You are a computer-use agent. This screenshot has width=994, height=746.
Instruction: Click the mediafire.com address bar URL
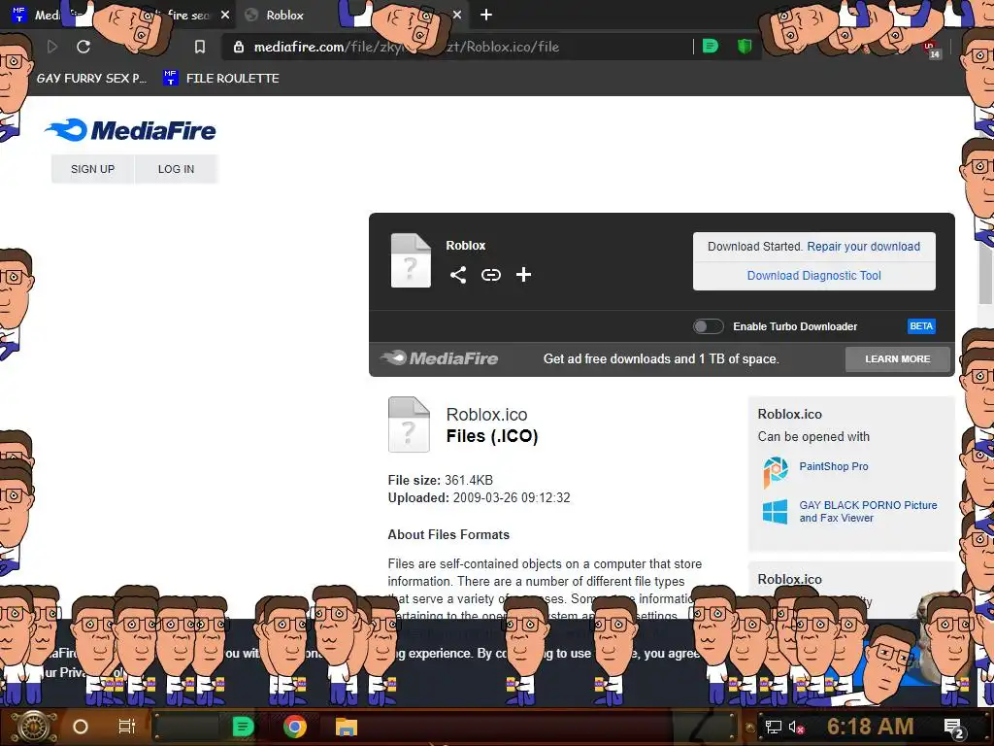(407, 47)
